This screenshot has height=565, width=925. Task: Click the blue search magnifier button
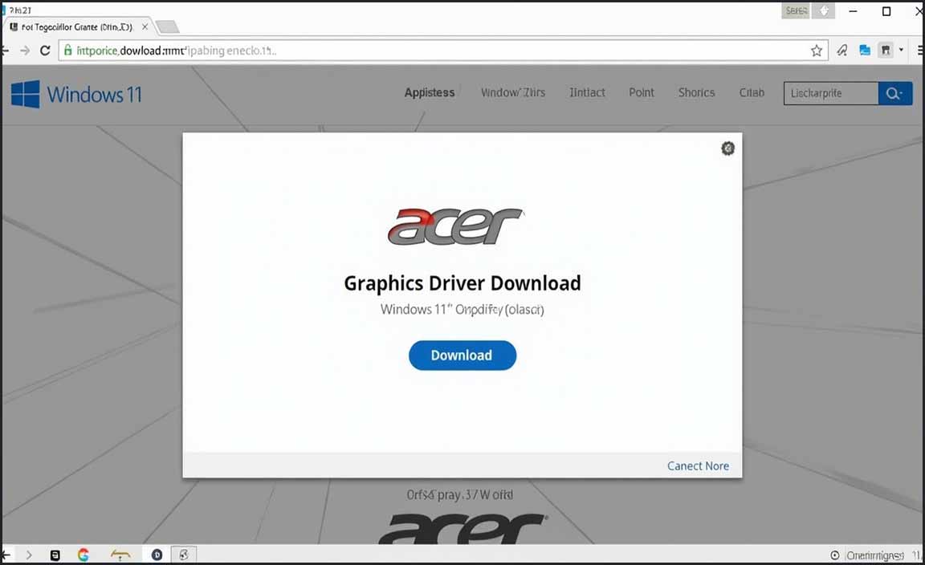point(894,94)
